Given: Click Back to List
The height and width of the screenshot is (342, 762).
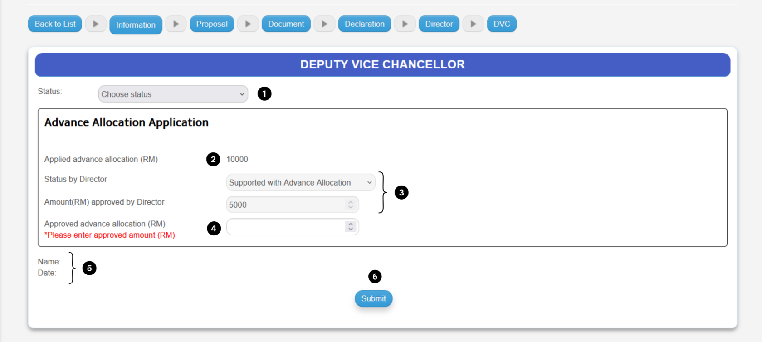Looking at the screenshot, I should pyautogui.click(x=54, y=24).
